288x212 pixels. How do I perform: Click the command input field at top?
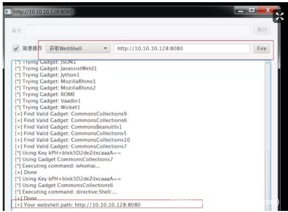point(137,30)
